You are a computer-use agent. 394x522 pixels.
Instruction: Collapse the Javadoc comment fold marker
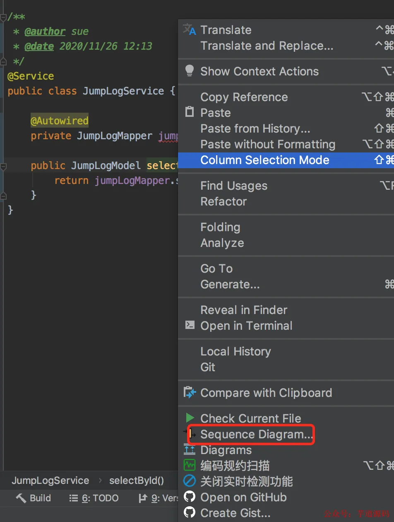(3, 17)
